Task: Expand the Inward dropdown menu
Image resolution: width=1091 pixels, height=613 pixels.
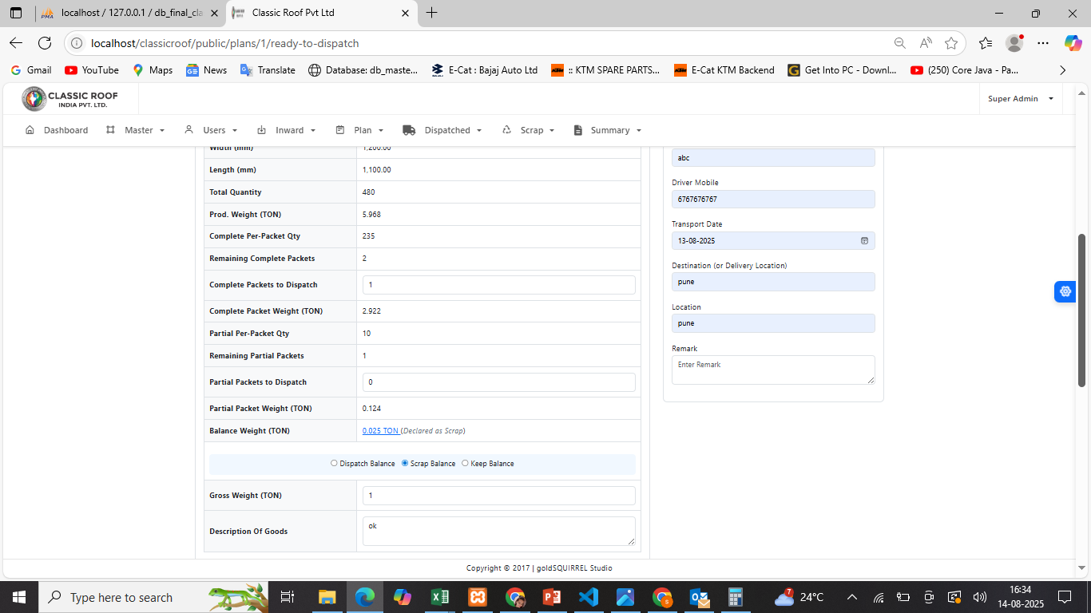Action: (287, 130)
